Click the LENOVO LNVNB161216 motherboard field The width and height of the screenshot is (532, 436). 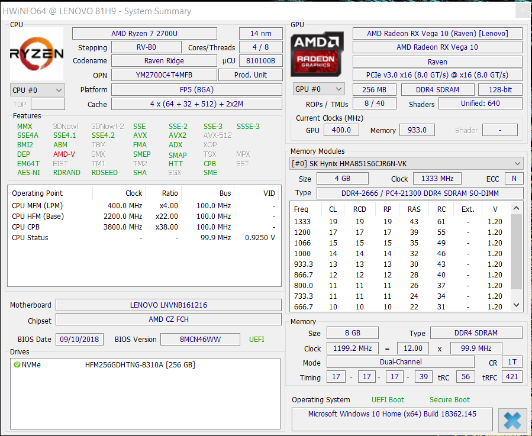[x=169, y=305]
